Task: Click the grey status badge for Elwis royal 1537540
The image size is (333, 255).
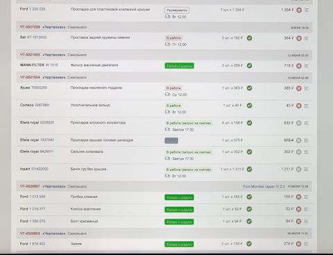Action: (x=171, y=140)
